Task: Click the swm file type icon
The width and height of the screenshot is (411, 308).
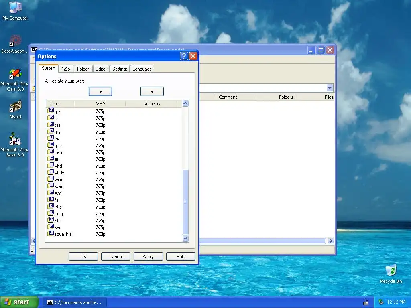Action: (51, 186)
